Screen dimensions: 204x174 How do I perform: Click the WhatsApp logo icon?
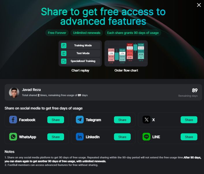(13, 137)
